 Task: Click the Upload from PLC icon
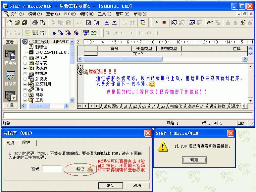pyautogui.click(x=107, y=23)
